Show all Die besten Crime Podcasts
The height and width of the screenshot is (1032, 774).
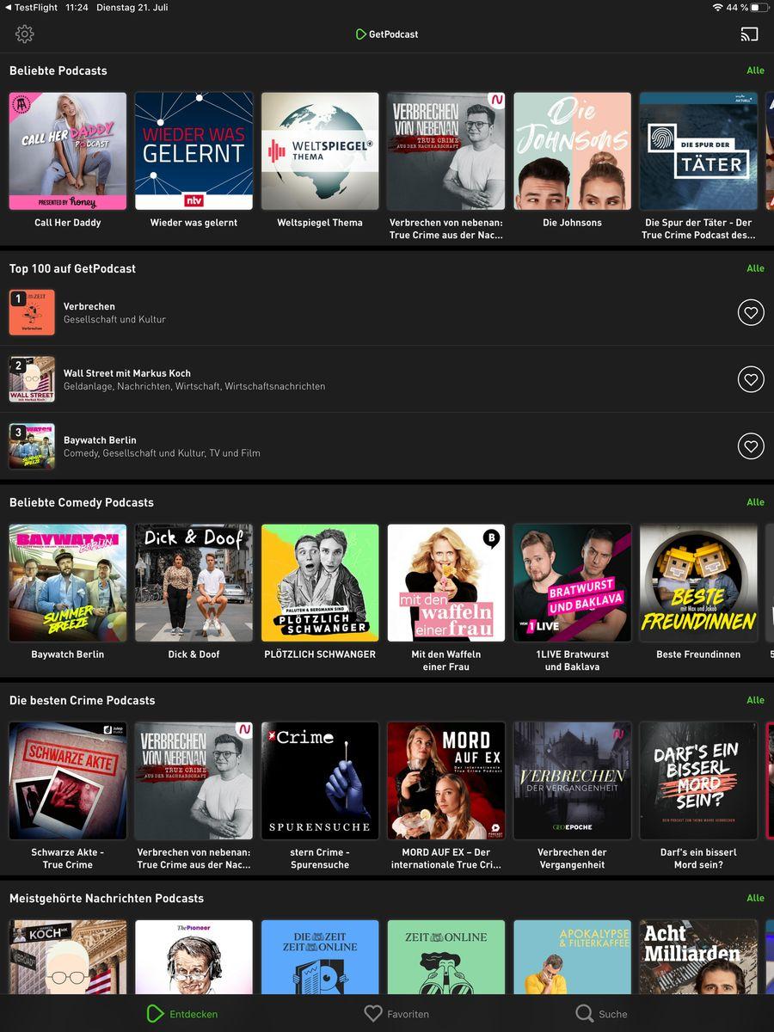tap(755, 700)
